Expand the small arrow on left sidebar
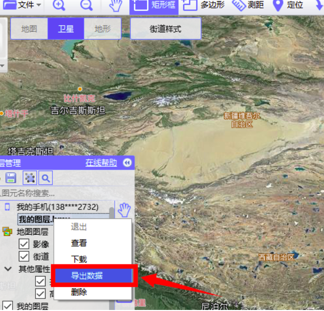The height and width of the screenshot is (311, 324). pos(2,66)
